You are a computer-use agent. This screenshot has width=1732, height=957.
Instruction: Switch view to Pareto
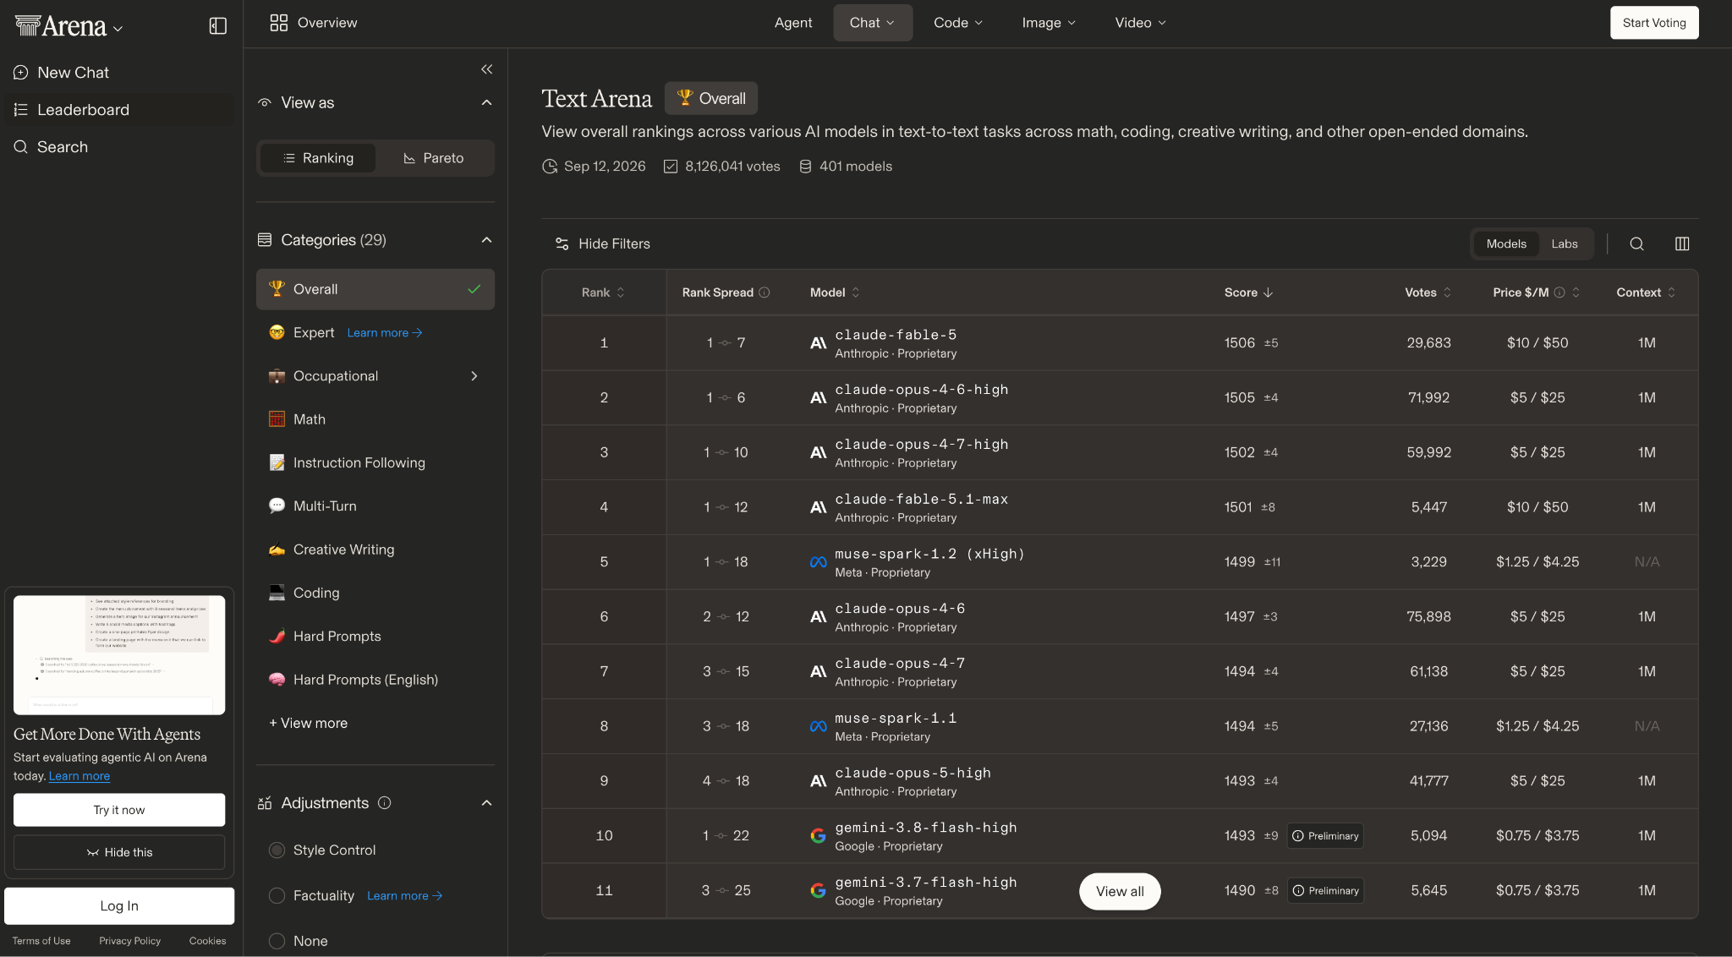(x=434, y=158)
